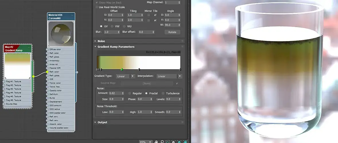Click the pan hand tool icon

point(156,142)
